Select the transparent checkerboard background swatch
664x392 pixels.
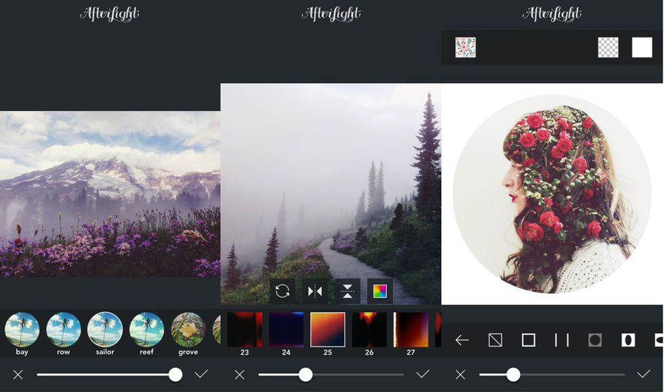click(608, 47)
